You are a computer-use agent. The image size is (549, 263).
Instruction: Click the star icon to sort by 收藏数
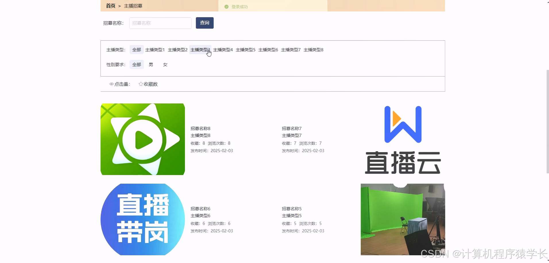click(x=140, y=84)
